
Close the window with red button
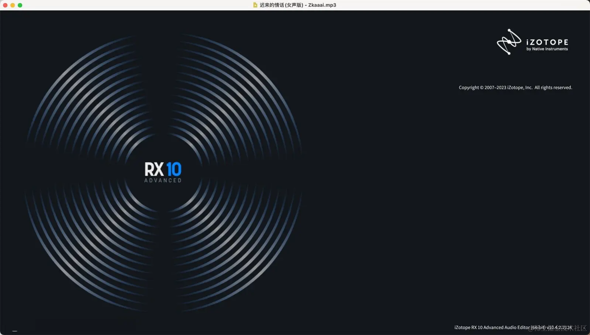tap(5, 5)
